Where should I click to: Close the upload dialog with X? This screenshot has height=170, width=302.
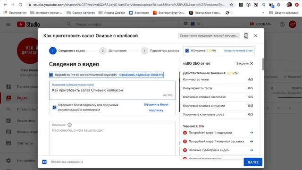point(256,36)
